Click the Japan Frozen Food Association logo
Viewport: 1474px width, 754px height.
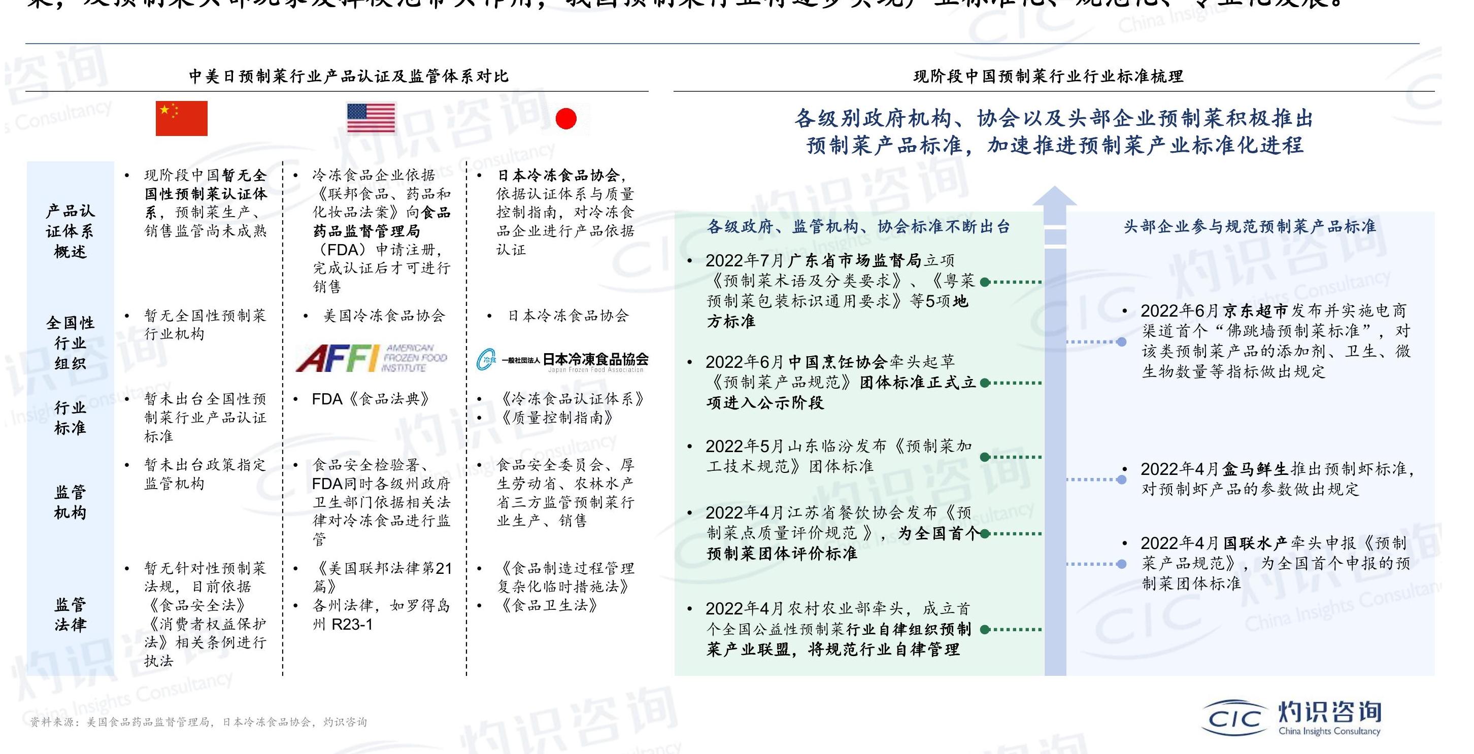[x=562, y=360]
